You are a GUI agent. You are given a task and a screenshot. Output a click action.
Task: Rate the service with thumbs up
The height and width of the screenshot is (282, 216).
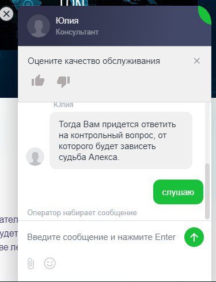[38, 81]
